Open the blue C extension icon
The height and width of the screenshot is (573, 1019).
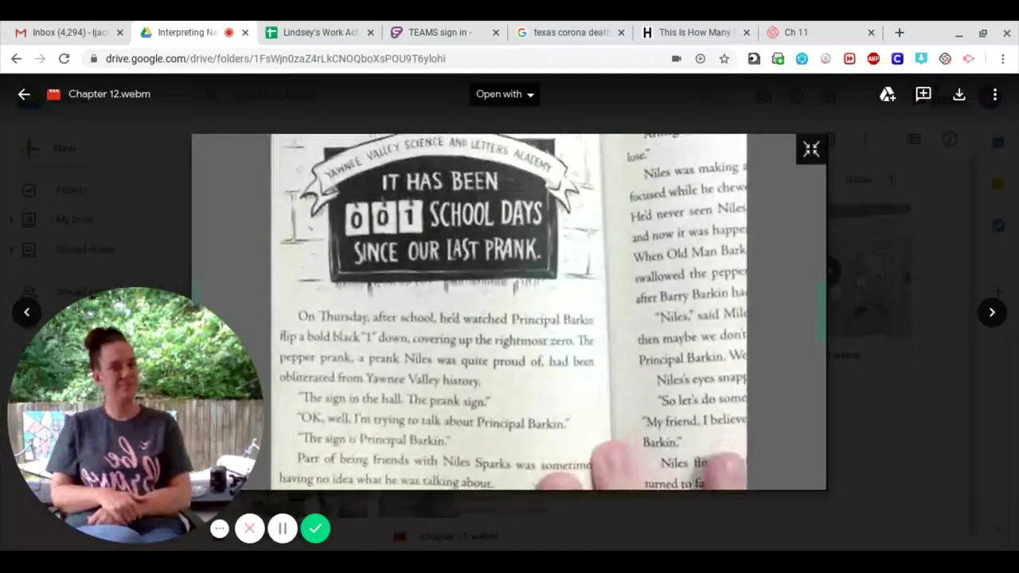point(897,58)
